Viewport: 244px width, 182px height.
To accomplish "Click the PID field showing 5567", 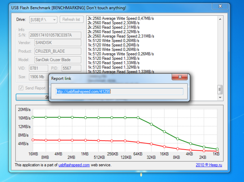I will pyautogui.click(x=71, y=68).
